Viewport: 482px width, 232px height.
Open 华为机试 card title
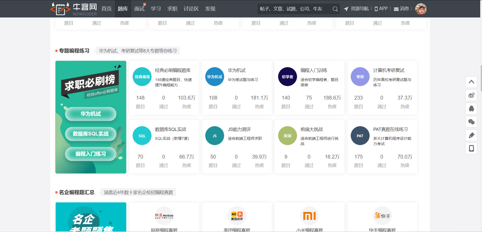click(x=237, y=70)
